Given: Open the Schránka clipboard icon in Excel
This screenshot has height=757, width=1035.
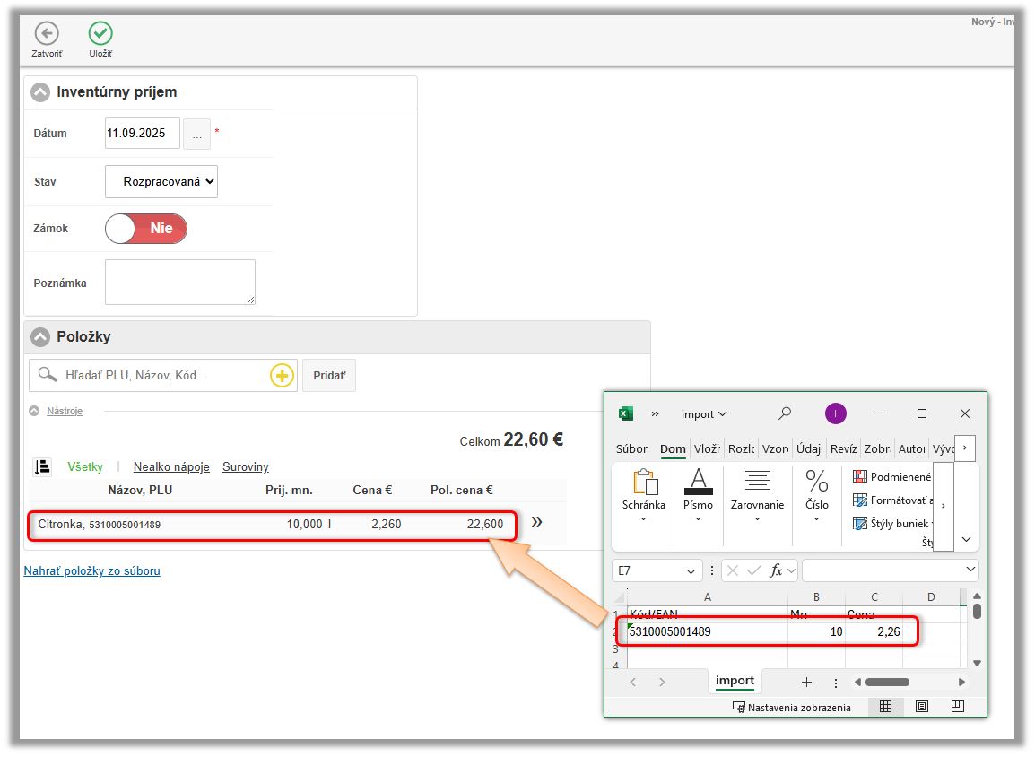Looking at the screenshot, I should [x=643, y=483].
